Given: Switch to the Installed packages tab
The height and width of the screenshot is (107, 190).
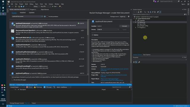Looking at the screenshot, I should 23,12.
